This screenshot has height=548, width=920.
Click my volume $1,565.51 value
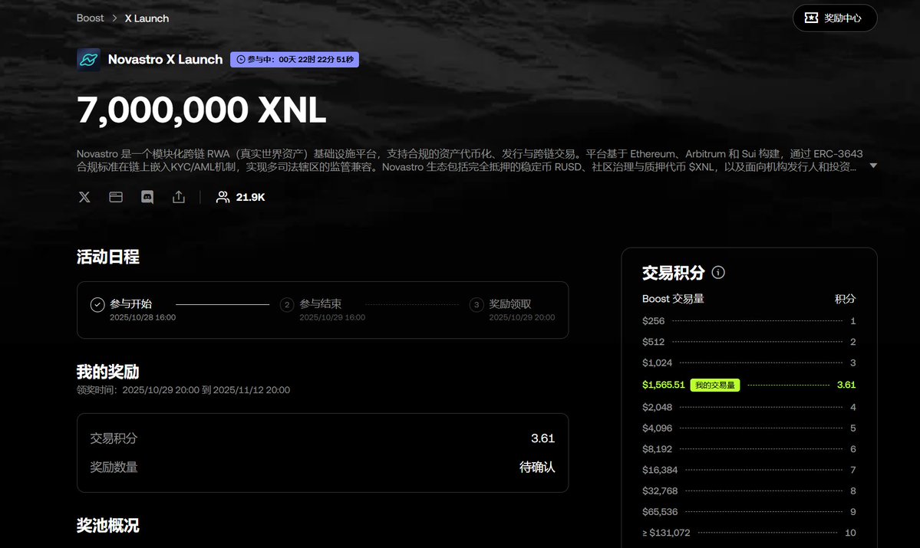[x=663, y=385]
